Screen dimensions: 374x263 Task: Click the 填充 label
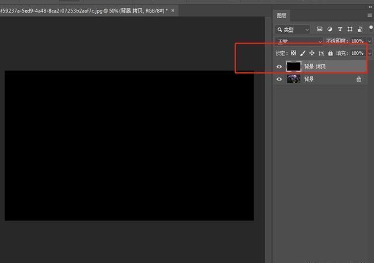click(x=342, y=53)
